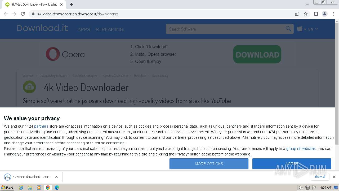
Task: Click the search magnifier icon
Action: coord(288,29)
